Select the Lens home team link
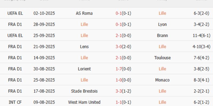Screen dimensions: 213x106 click(84, 47)
